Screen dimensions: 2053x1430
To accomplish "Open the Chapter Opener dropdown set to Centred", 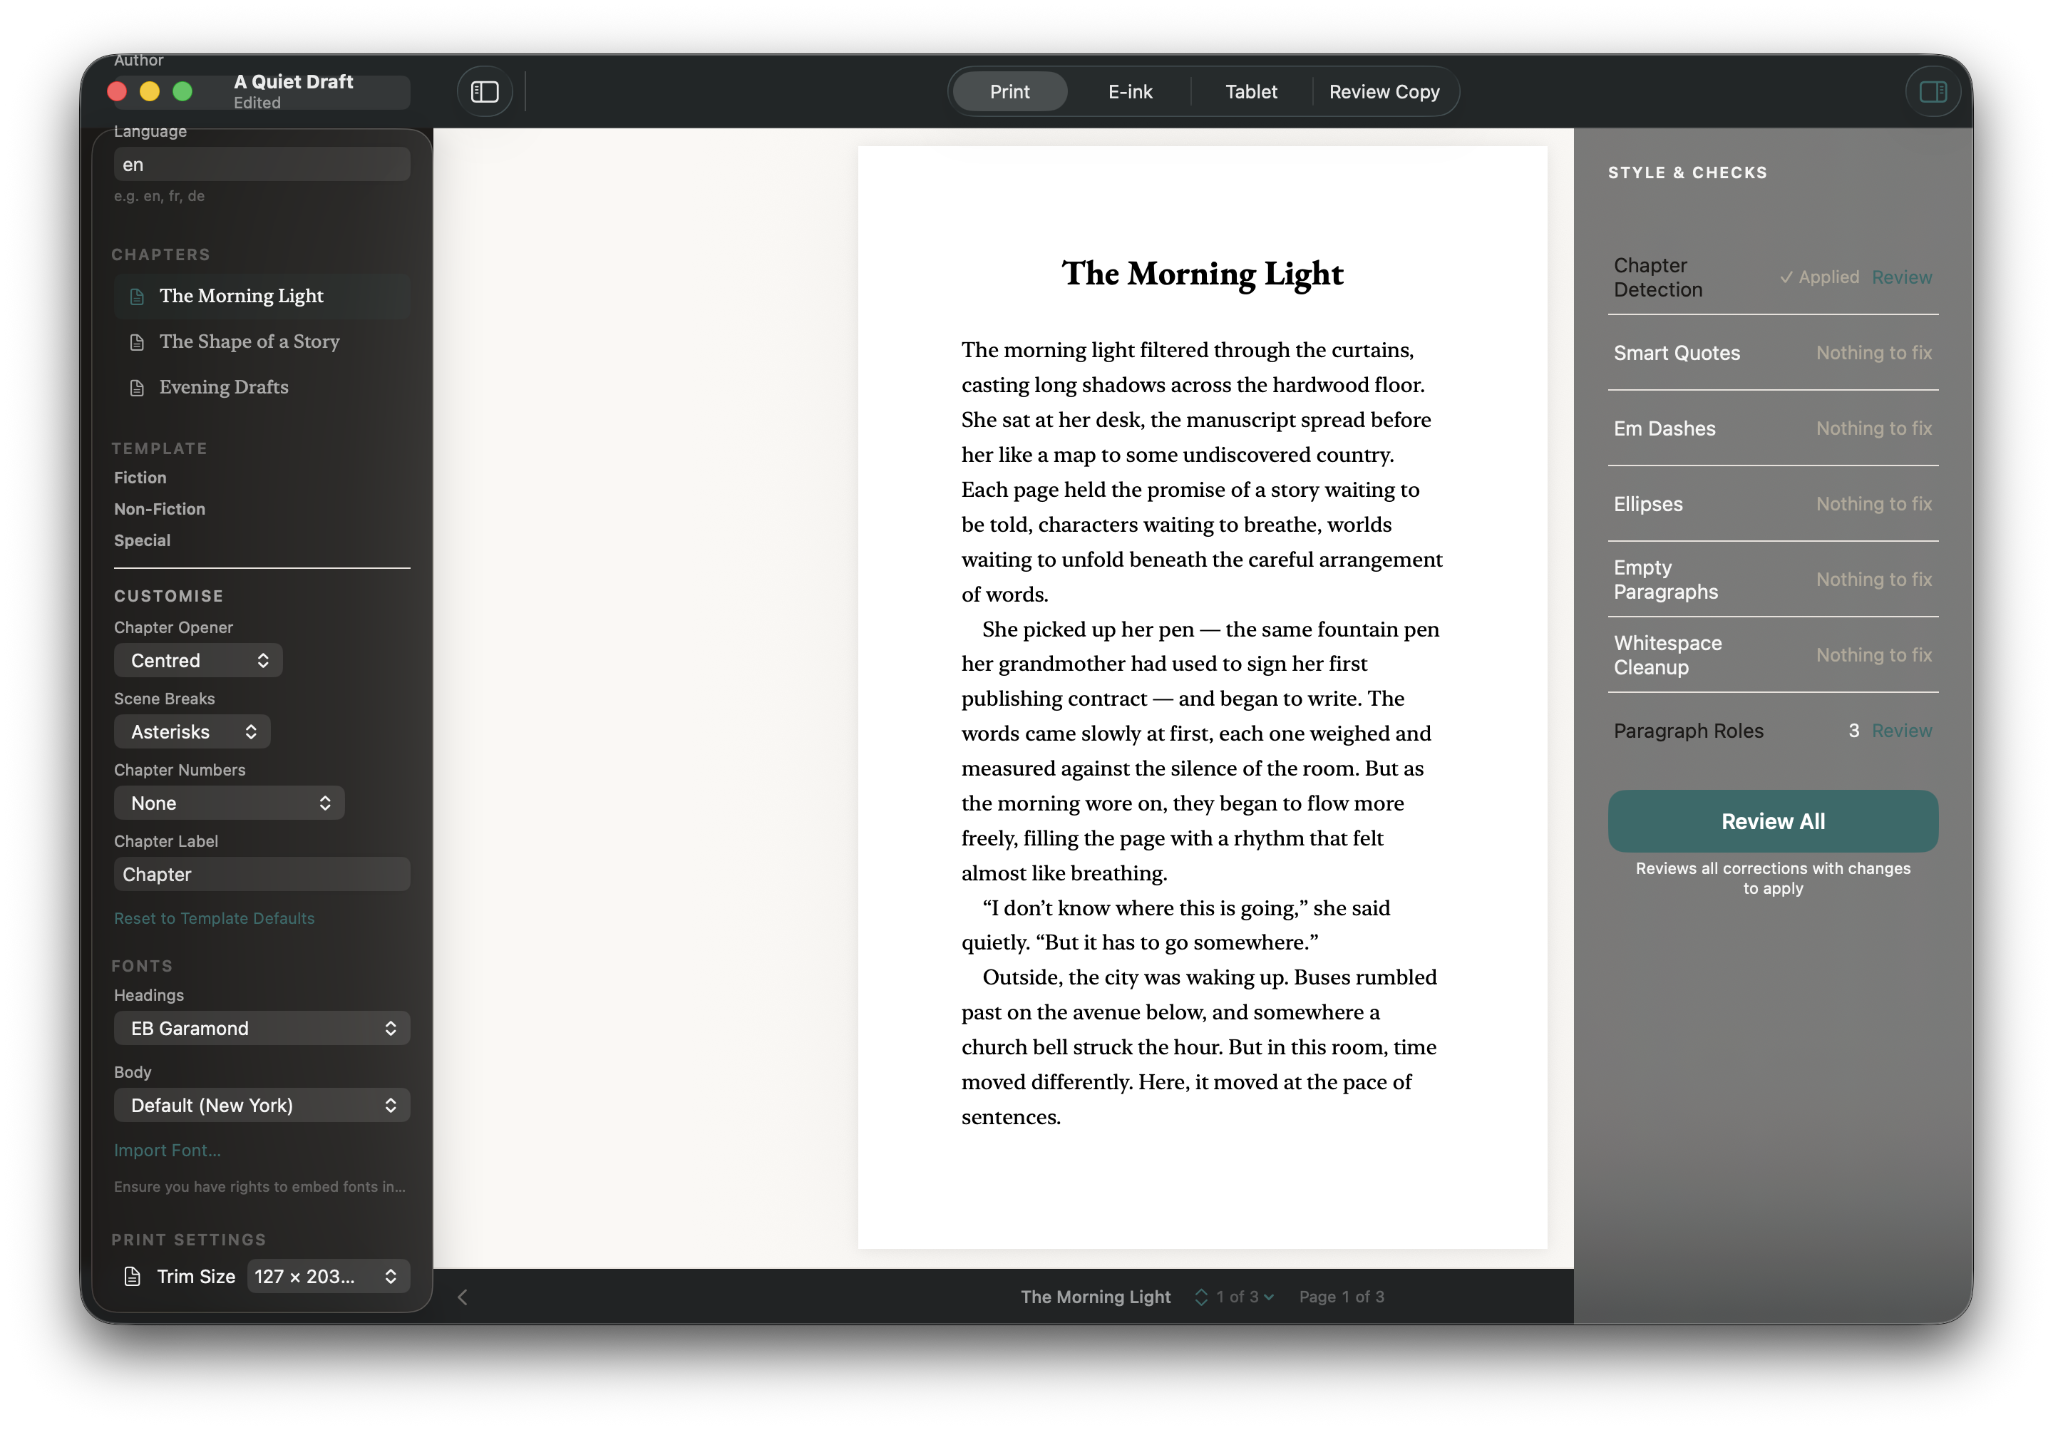I will click(197, 660).
